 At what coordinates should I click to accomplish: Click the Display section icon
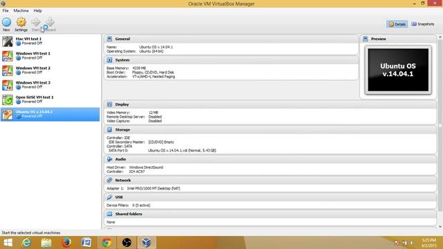[x=109, y=104]
